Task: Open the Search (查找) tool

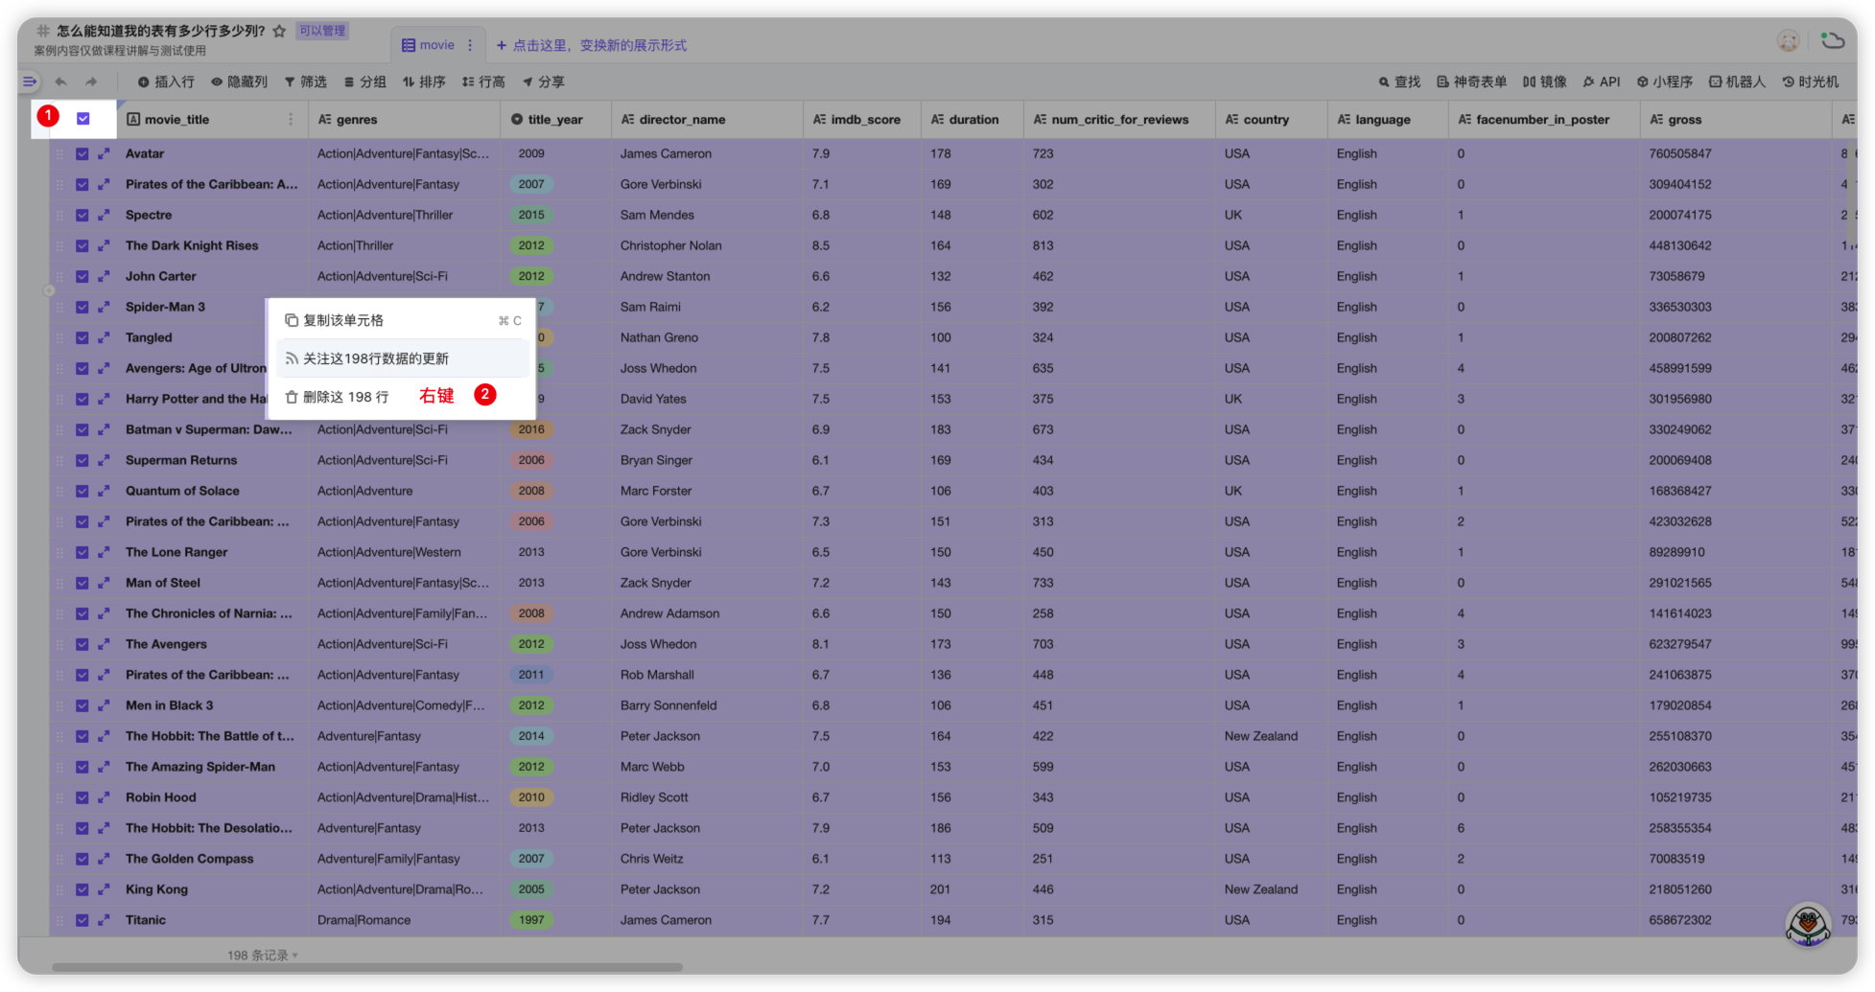Action: pos(1399,82)
